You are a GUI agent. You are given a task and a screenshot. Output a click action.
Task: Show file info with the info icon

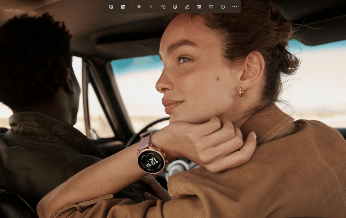[x=223, y=7]
